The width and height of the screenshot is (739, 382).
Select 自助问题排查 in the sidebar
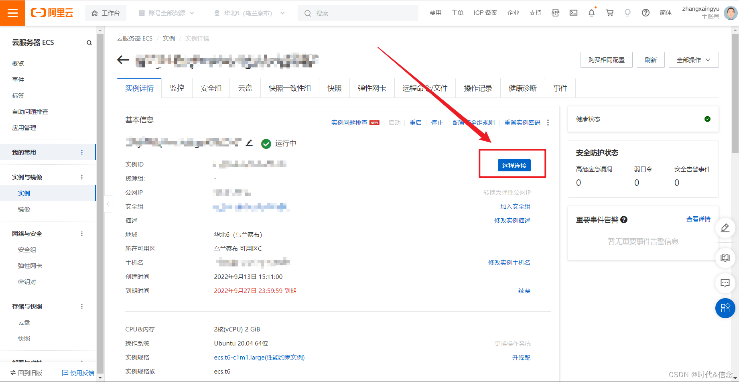pos(30,112)
